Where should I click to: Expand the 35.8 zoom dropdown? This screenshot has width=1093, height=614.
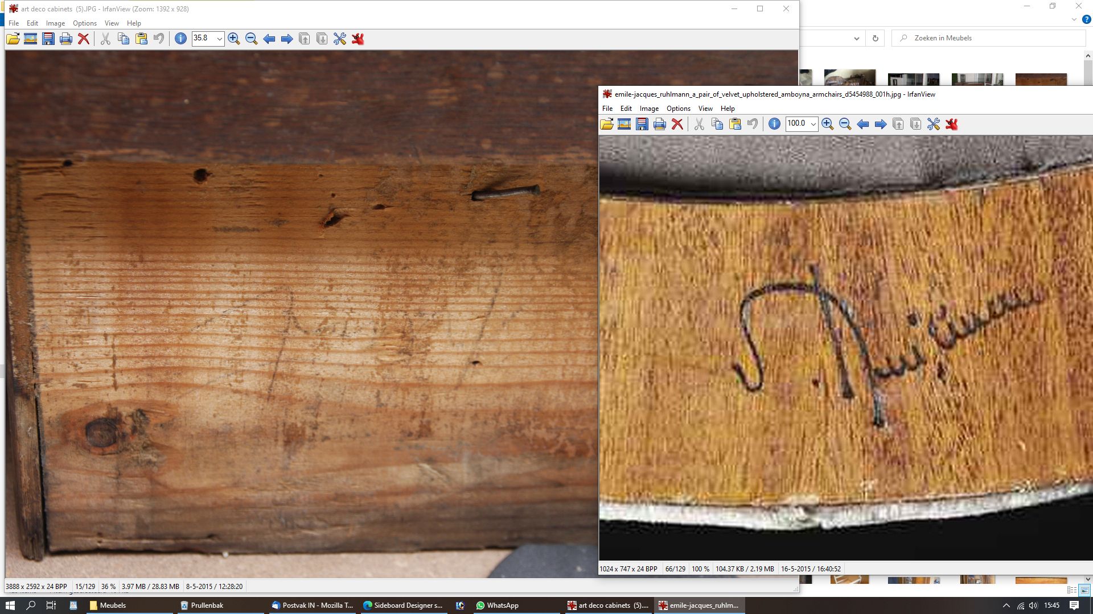point(219,39)
